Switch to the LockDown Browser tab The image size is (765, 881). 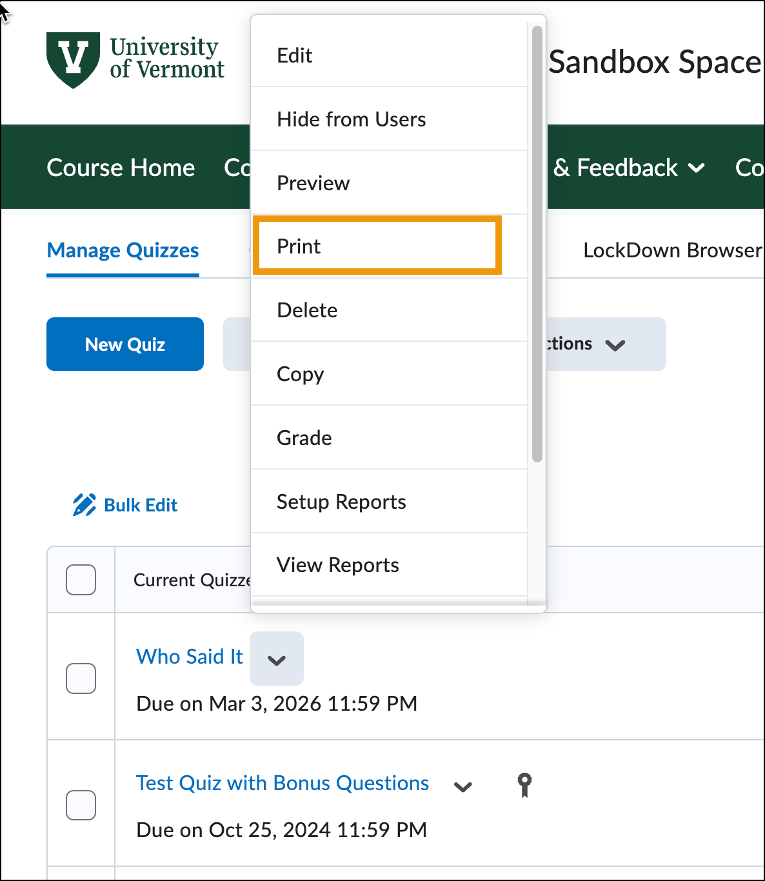(x=672, y=250)
